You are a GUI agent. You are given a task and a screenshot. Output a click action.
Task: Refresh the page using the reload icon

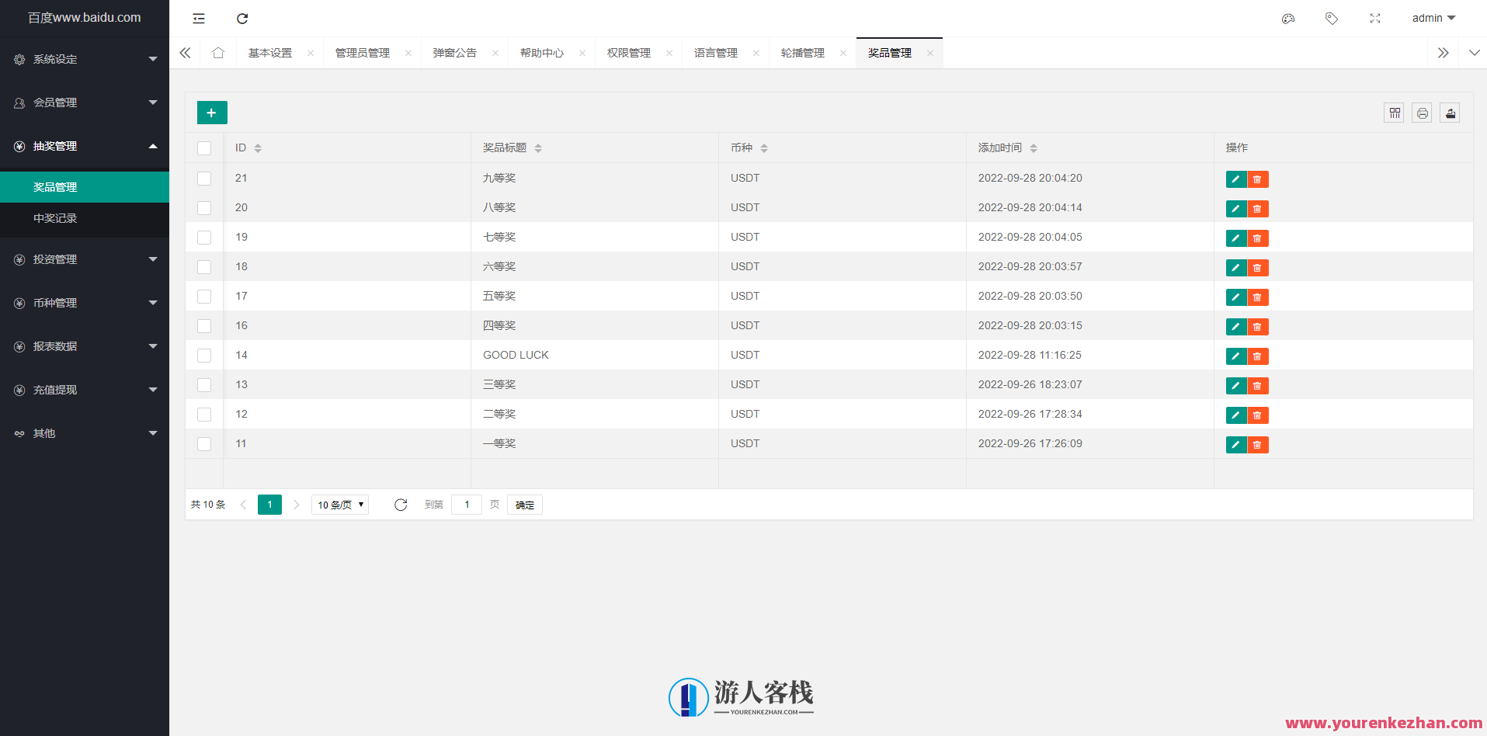click(242, 18)
